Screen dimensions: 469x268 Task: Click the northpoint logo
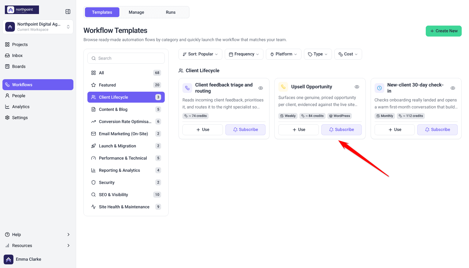coord(22,10)
